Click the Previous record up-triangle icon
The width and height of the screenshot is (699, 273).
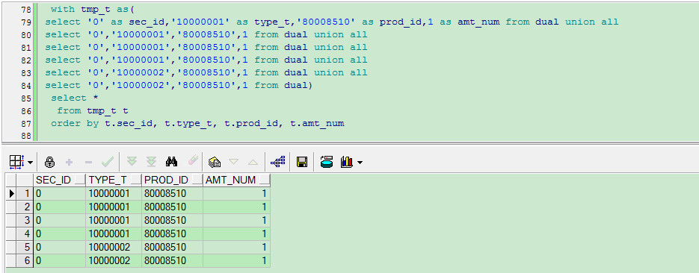pyautogui.click(x=253, y=163)
